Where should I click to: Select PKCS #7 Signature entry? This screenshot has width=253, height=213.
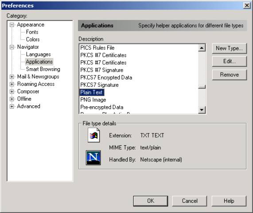click(x=101, y=70)
